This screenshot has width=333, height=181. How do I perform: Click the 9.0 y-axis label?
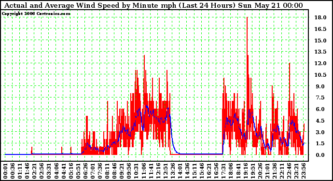pos(320,86)
